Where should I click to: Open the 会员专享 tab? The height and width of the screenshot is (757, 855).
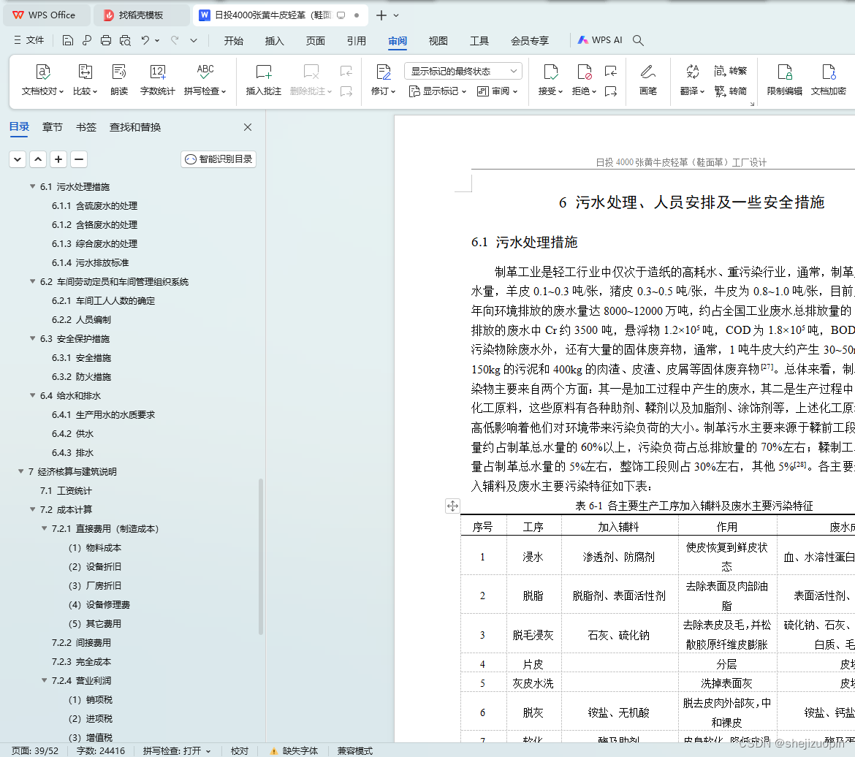point(530,41)
